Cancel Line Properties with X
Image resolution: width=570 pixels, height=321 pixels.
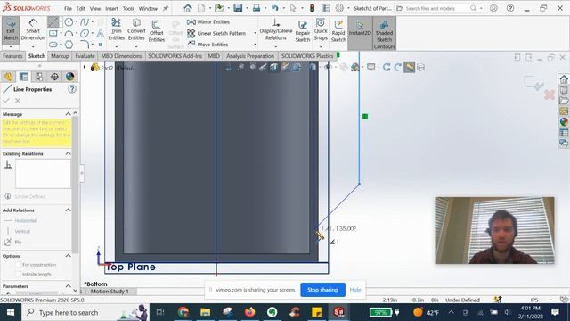(18, 101)
